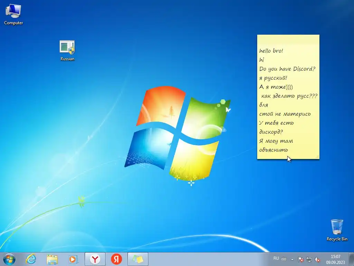Screen dimensions: 354x266
Task: Click the sticky note resize grip corner
Action: pyautogui.click(x=317, y=157)
